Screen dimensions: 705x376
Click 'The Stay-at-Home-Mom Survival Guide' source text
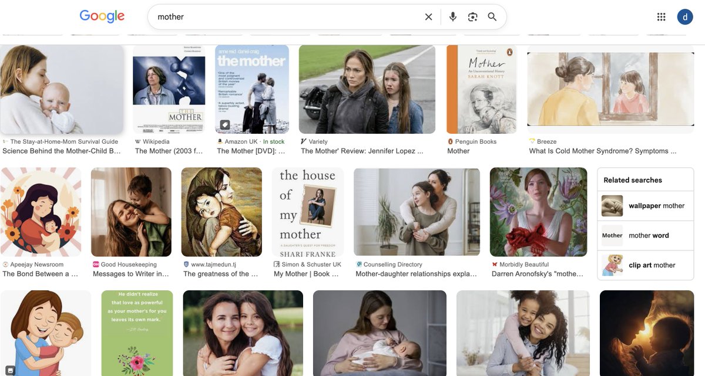(x=64, y=142)
